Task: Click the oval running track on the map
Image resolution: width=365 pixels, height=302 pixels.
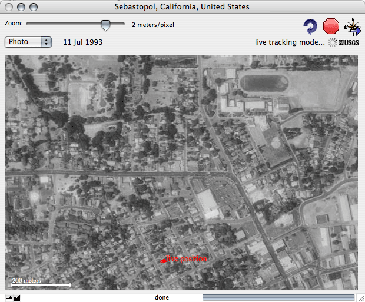Action: click(x=264, y=82)
